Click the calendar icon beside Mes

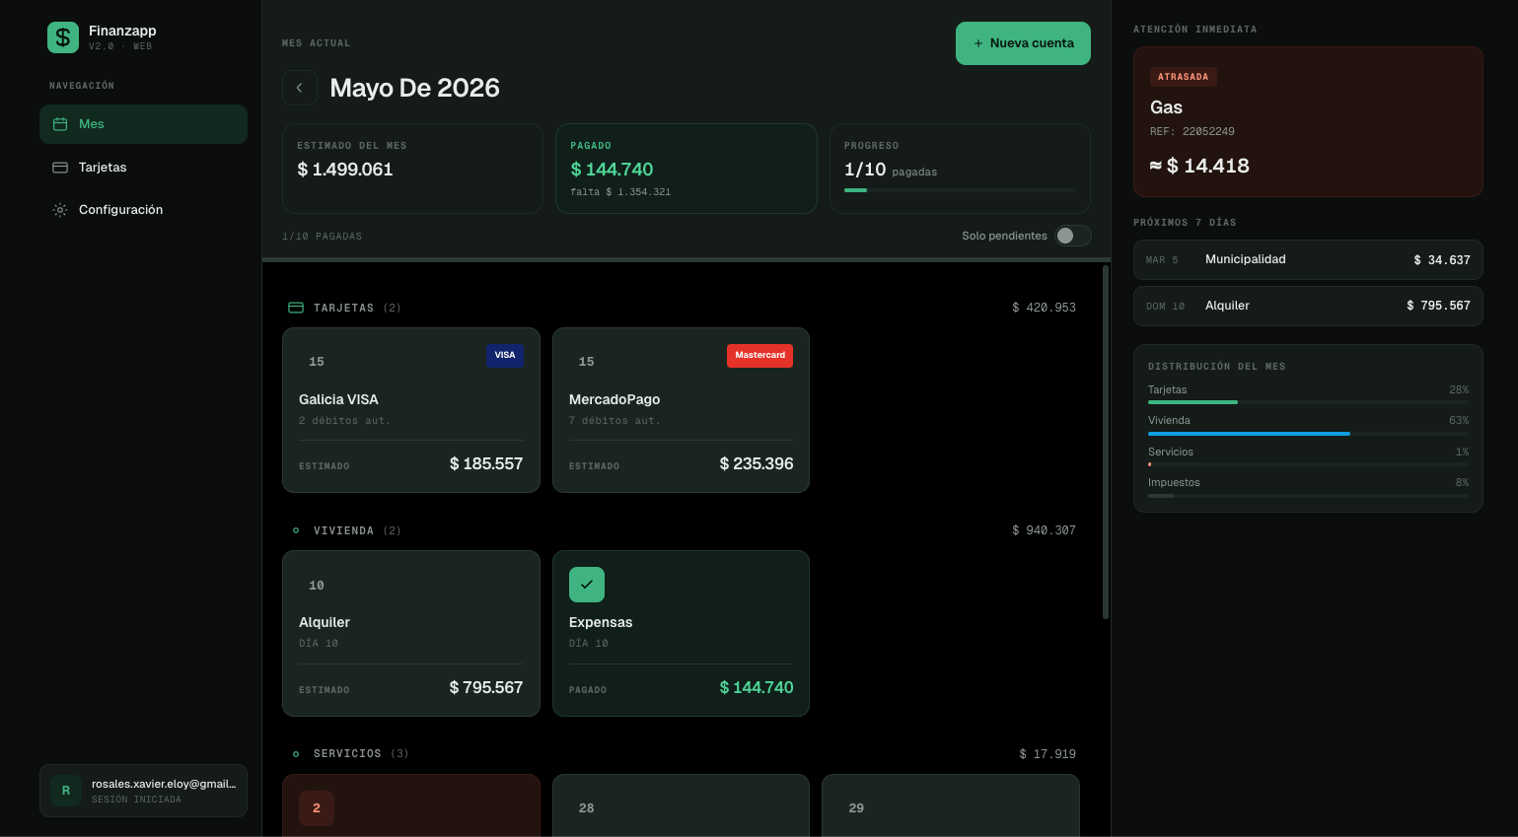click(60, 124)
